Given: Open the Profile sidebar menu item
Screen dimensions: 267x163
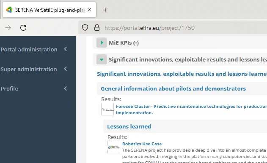Looking at the screenshot, I should [9, 88].
